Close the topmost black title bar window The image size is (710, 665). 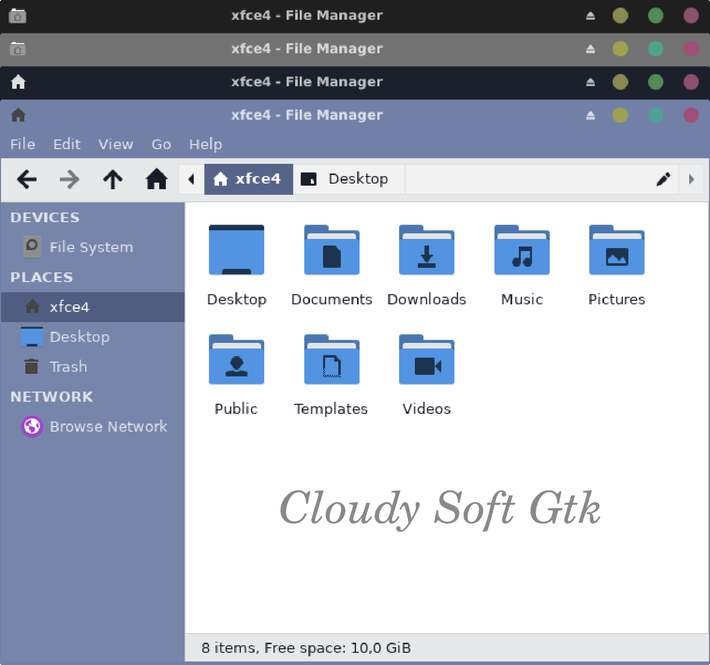point(691,15)
